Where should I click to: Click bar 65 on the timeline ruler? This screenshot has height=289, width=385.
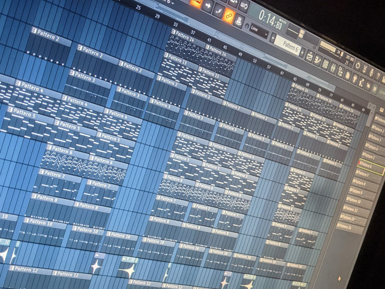[x=295, y=79]
